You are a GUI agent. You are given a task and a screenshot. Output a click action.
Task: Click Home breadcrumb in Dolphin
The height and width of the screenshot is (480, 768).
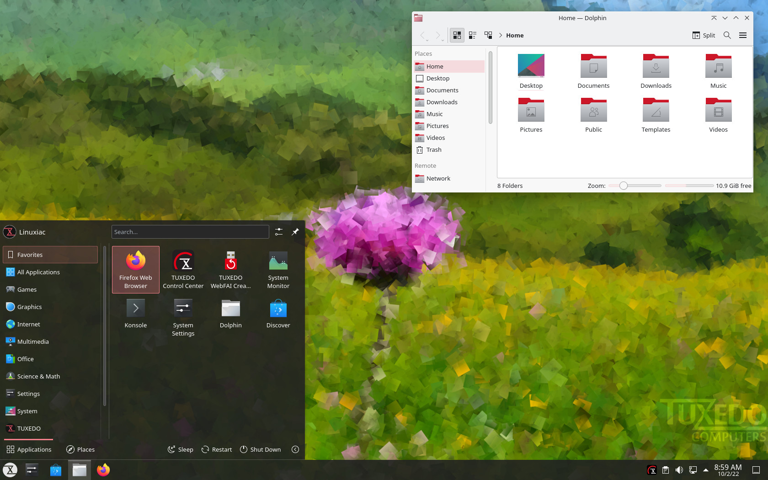pyautogui.click(x=515, y=35)
